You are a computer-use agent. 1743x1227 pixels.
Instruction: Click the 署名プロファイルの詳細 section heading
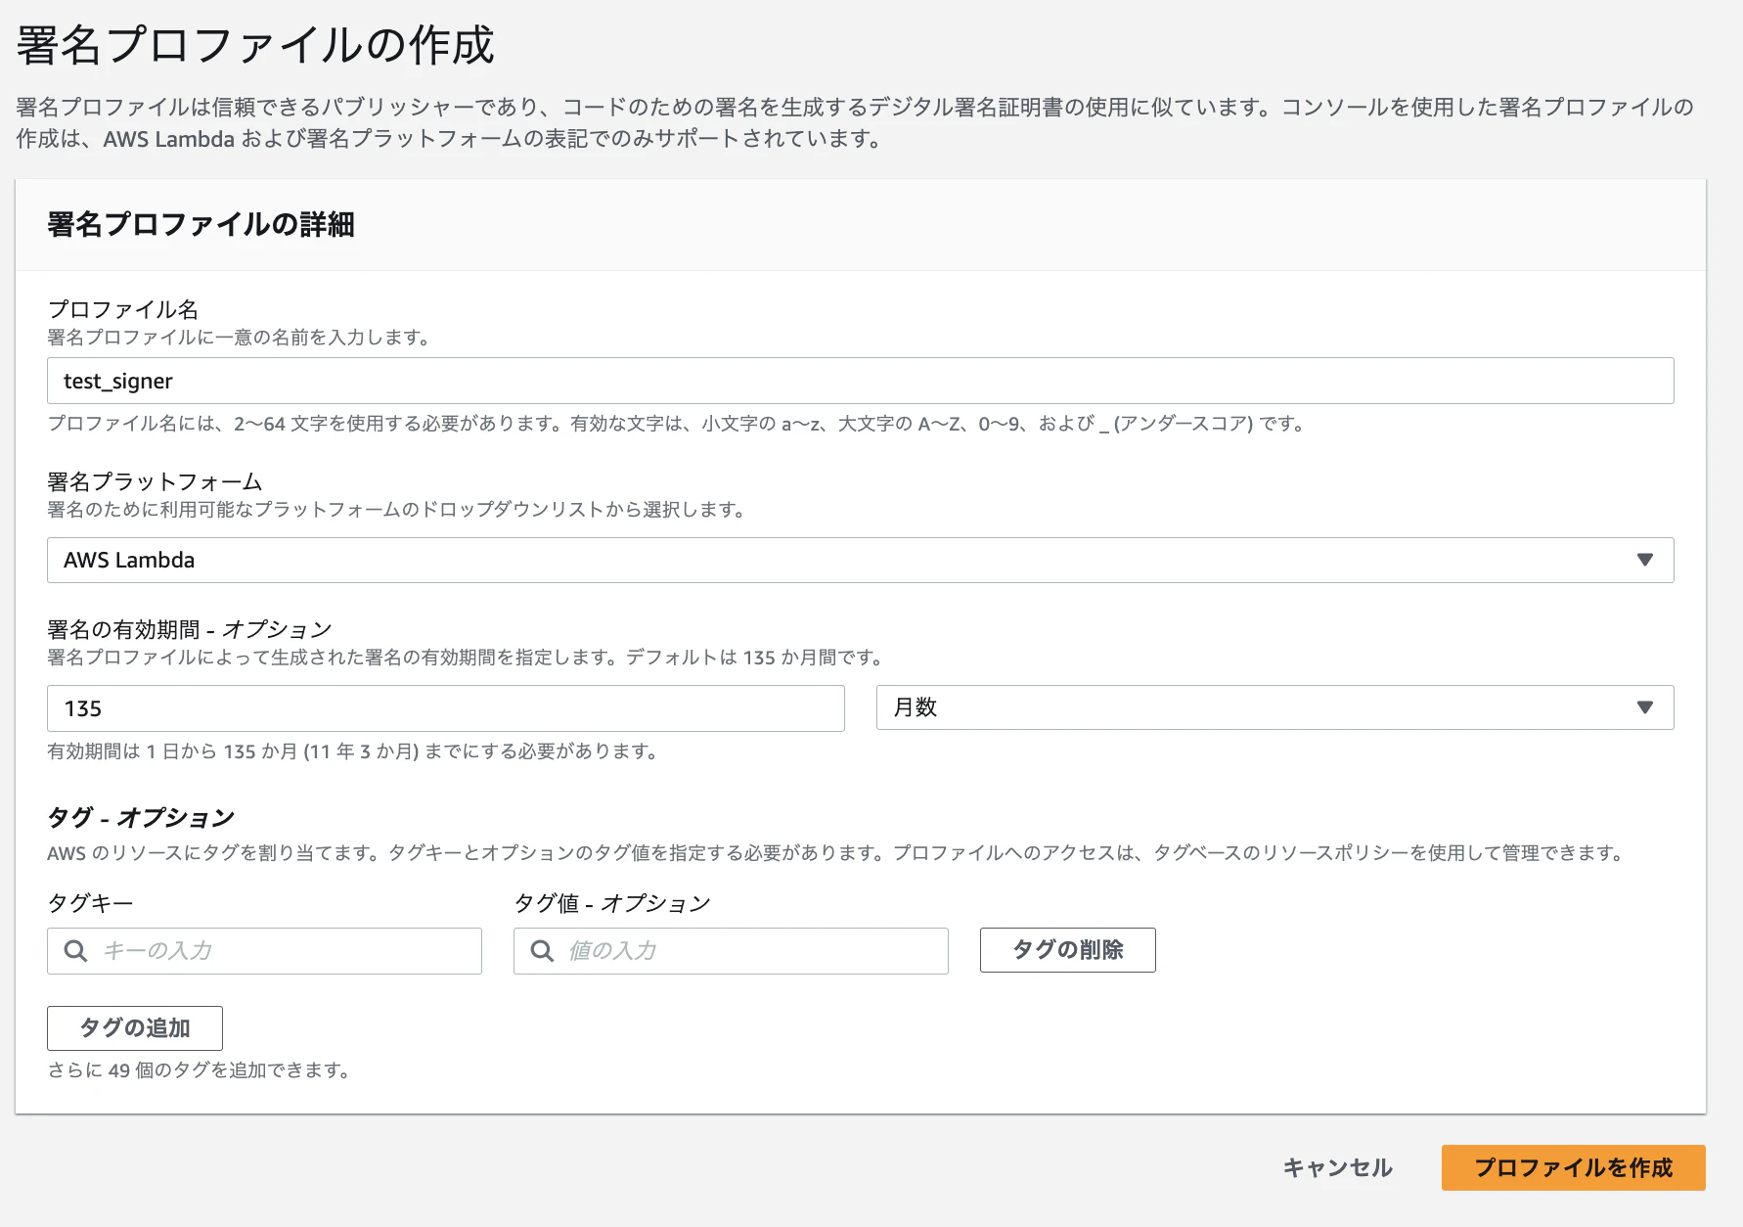pos(201,225)
